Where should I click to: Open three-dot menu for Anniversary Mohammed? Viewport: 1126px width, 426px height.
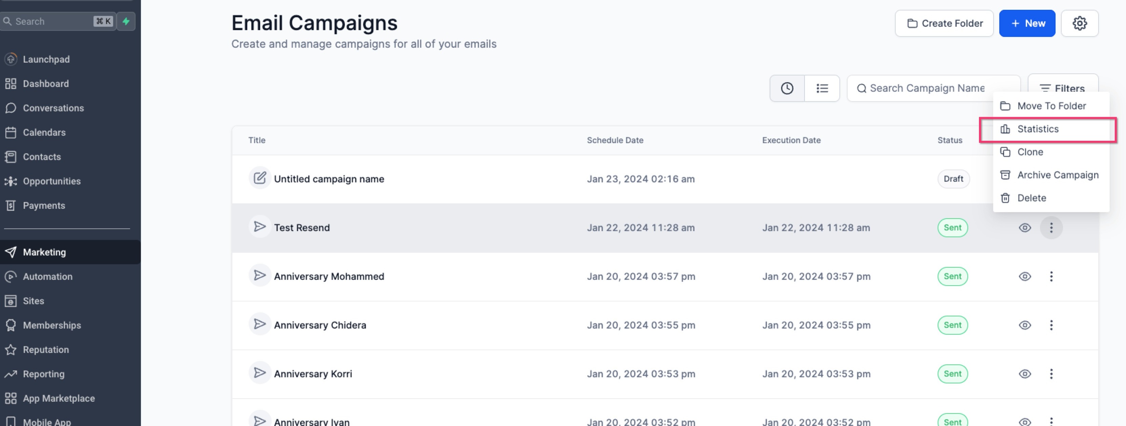pyautogui.click(x=1051, y=276)
